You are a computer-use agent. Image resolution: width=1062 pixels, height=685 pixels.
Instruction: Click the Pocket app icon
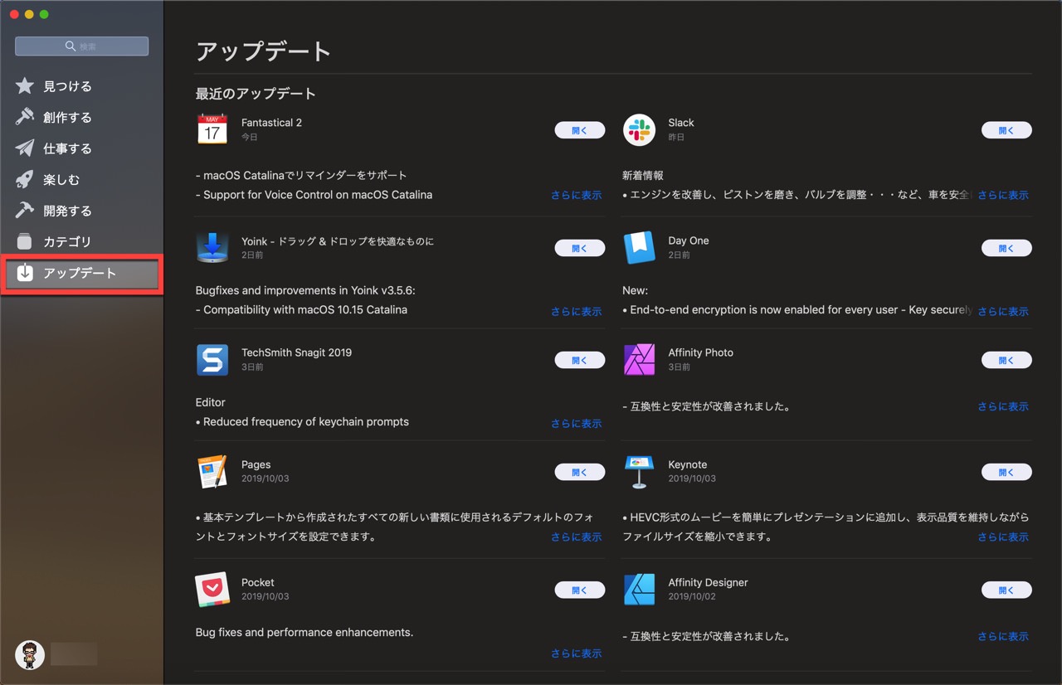212,590
